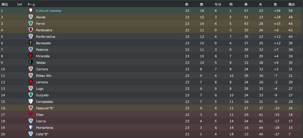Click the Palencia purple crest icon

click(x=30, y=50)
